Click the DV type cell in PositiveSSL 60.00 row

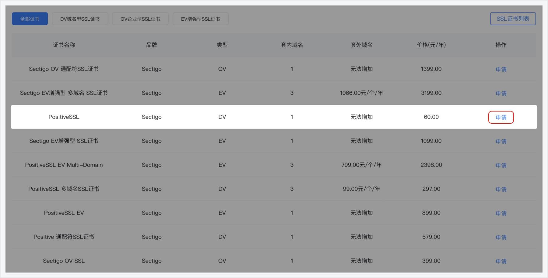coord(222,117)
